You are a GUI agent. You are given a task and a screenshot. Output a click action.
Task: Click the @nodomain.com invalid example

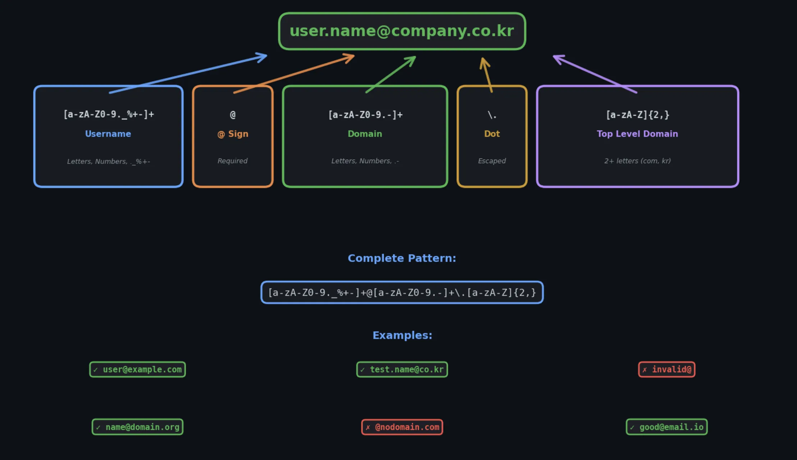402,427
